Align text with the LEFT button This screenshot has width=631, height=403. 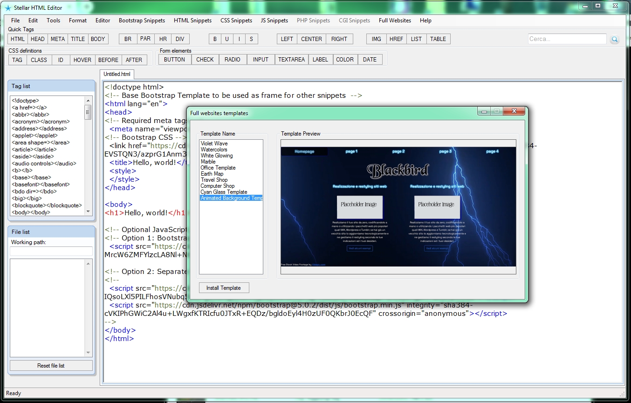pos(287,39)
